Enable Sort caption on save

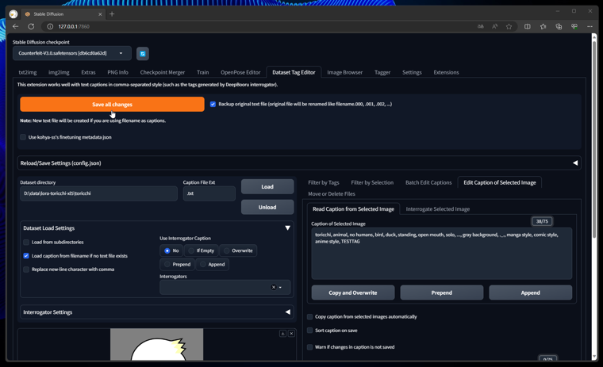pyautogui.click(x=310, y=331)
